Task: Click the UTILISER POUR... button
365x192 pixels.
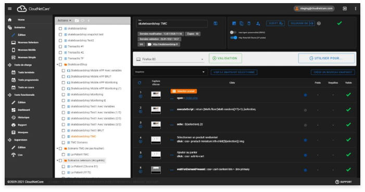Action: tap(326, 58)
